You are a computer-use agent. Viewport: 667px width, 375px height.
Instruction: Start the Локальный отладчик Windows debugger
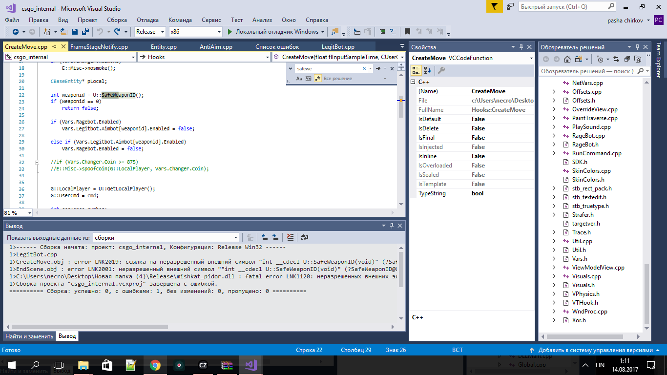tap(272, 32)
